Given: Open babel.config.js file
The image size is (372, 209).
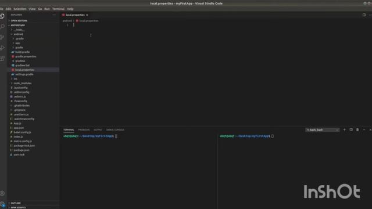Looking at the screenshot, I should [x=22, y=132].
